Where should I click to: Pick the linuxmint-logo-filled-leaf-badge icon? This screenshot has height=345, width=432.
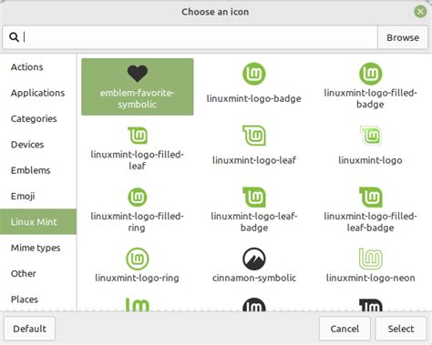click(x=371, y=198)
